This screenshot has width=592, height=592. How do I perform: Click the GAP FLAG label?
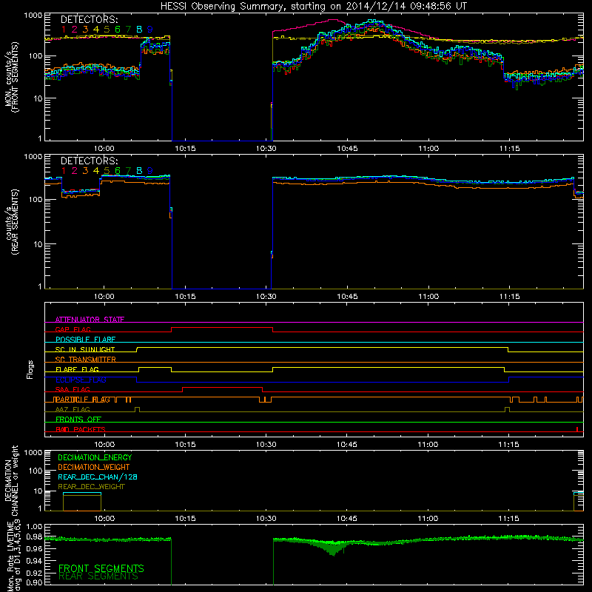point(73,329)
